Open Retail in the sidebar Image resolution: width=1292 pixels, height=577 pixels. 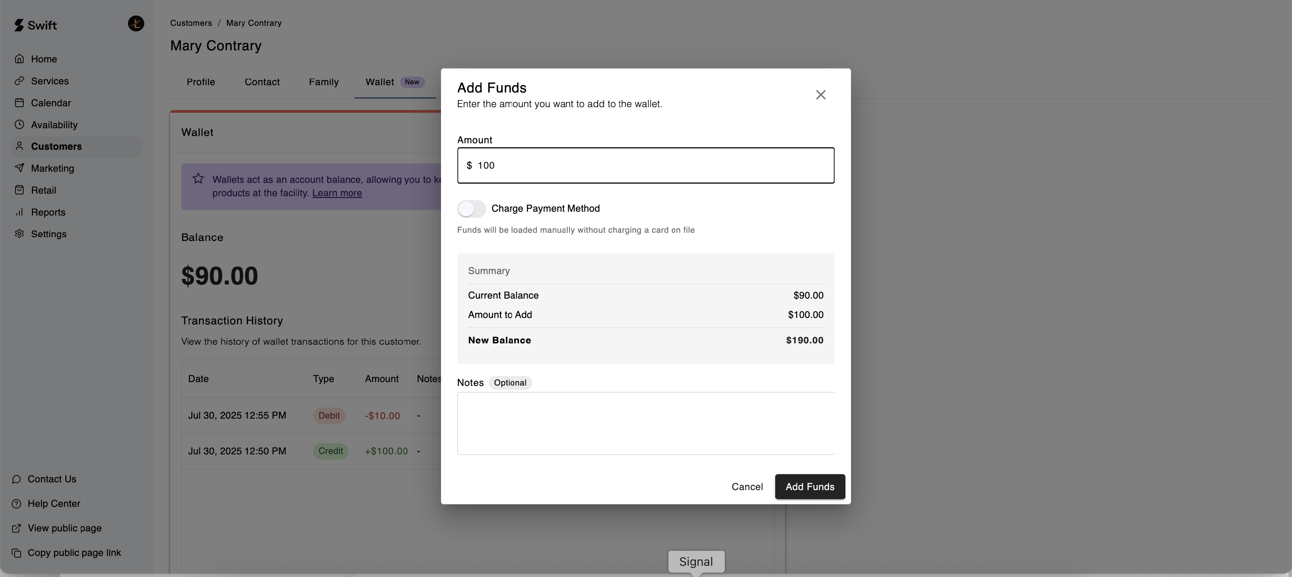(77, 190)
